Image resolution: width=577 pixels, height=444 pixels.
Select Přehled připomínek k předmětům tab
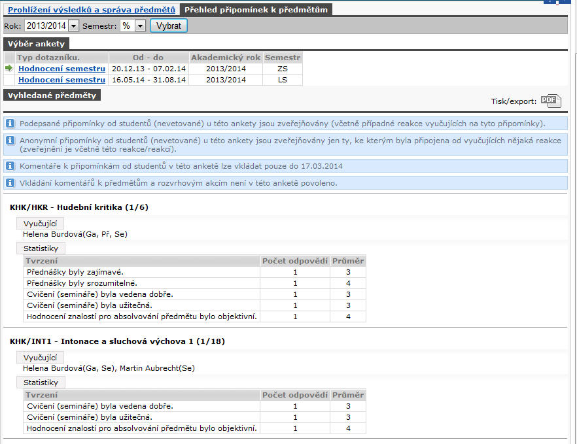pos(256,10)
